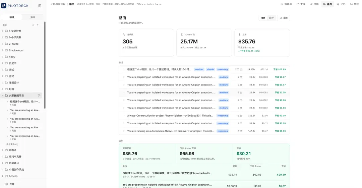
Task: Open the 记忆 top navigation tab
Action: tap(341, 4)
